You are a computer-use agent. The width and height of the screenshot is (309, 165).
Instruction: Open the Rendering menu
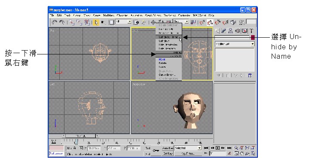coord(169,15)
